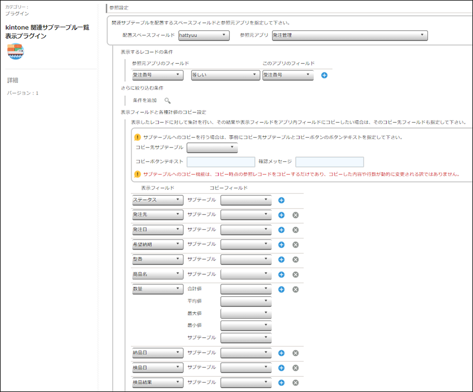Remove the 発注先 field row
The height and width of the screenshot is (392, 473).
296,215
